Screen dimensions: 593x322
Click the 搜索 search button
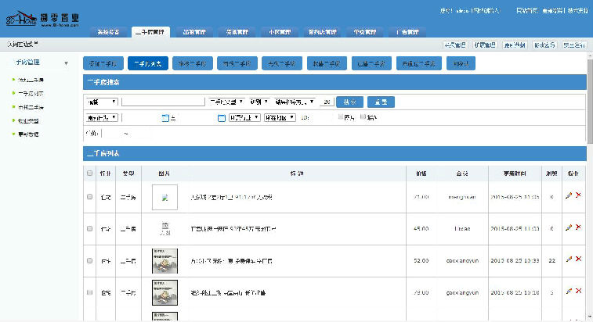click(350, 102)
